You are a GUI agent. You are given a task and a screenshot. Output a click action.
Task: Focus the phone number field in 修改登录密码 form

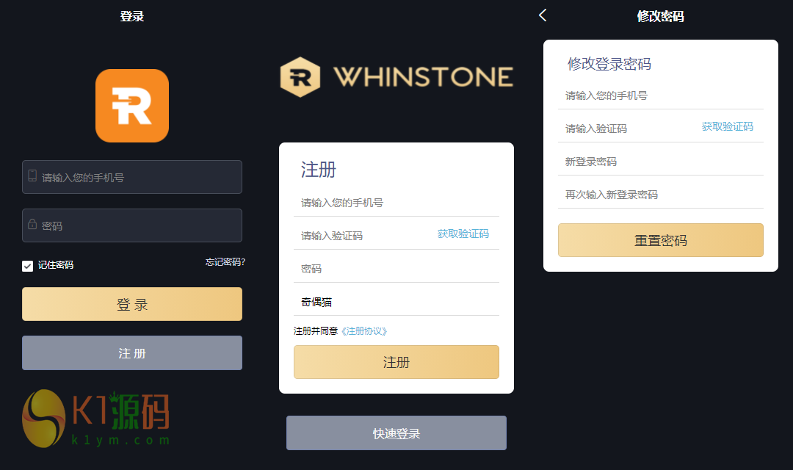tap(661, 95)
